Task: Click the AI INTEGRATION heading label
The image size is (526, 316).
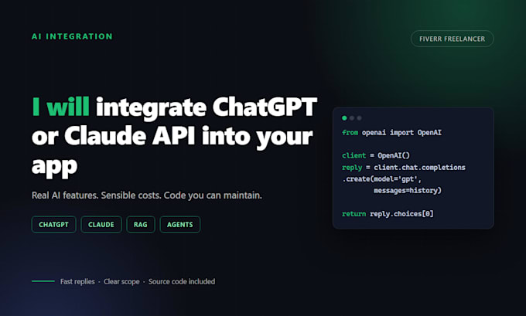Action: pos(72,36)
